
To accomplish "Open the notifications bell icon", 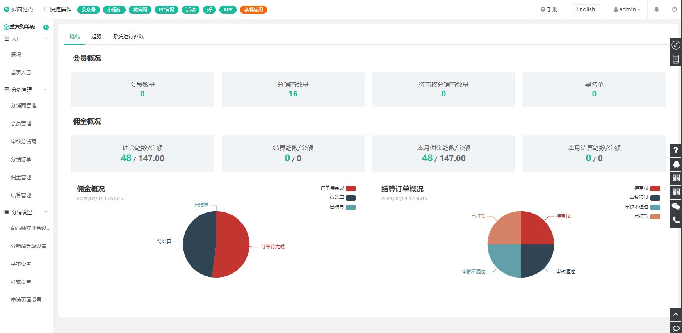I will 657,9.
